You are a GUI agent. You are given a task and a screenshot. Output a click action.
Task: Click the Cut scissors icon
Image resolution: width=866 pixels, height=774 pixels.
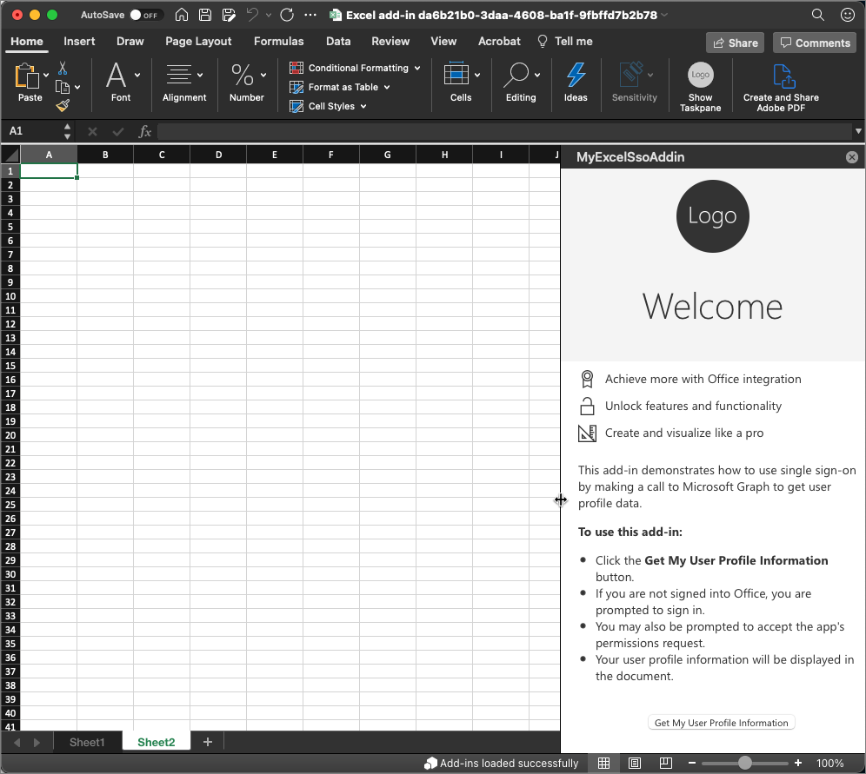click(63, 68)
